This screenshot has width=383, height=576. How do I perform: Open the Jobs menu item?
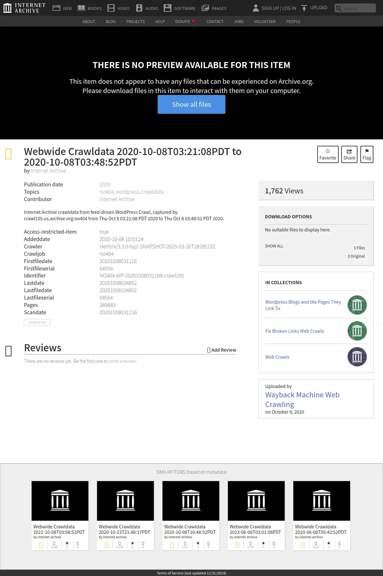pyautogui.click(x=239, y=21)
